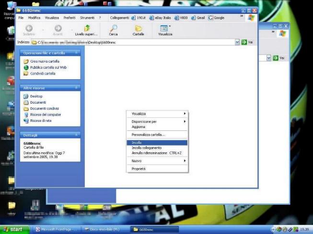Open Risorse di rete link
This screenshot has width=313, height=234.
pyautogui.click(x=41, y=121)
